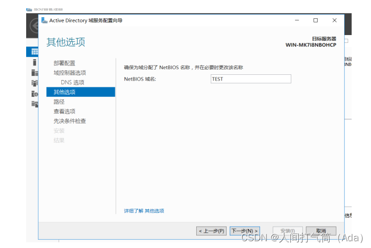Screen dimensions: 371x248
Task: Click the NetBIOS 域名: label
Action: pyautogui.click(x=140, y=79)
